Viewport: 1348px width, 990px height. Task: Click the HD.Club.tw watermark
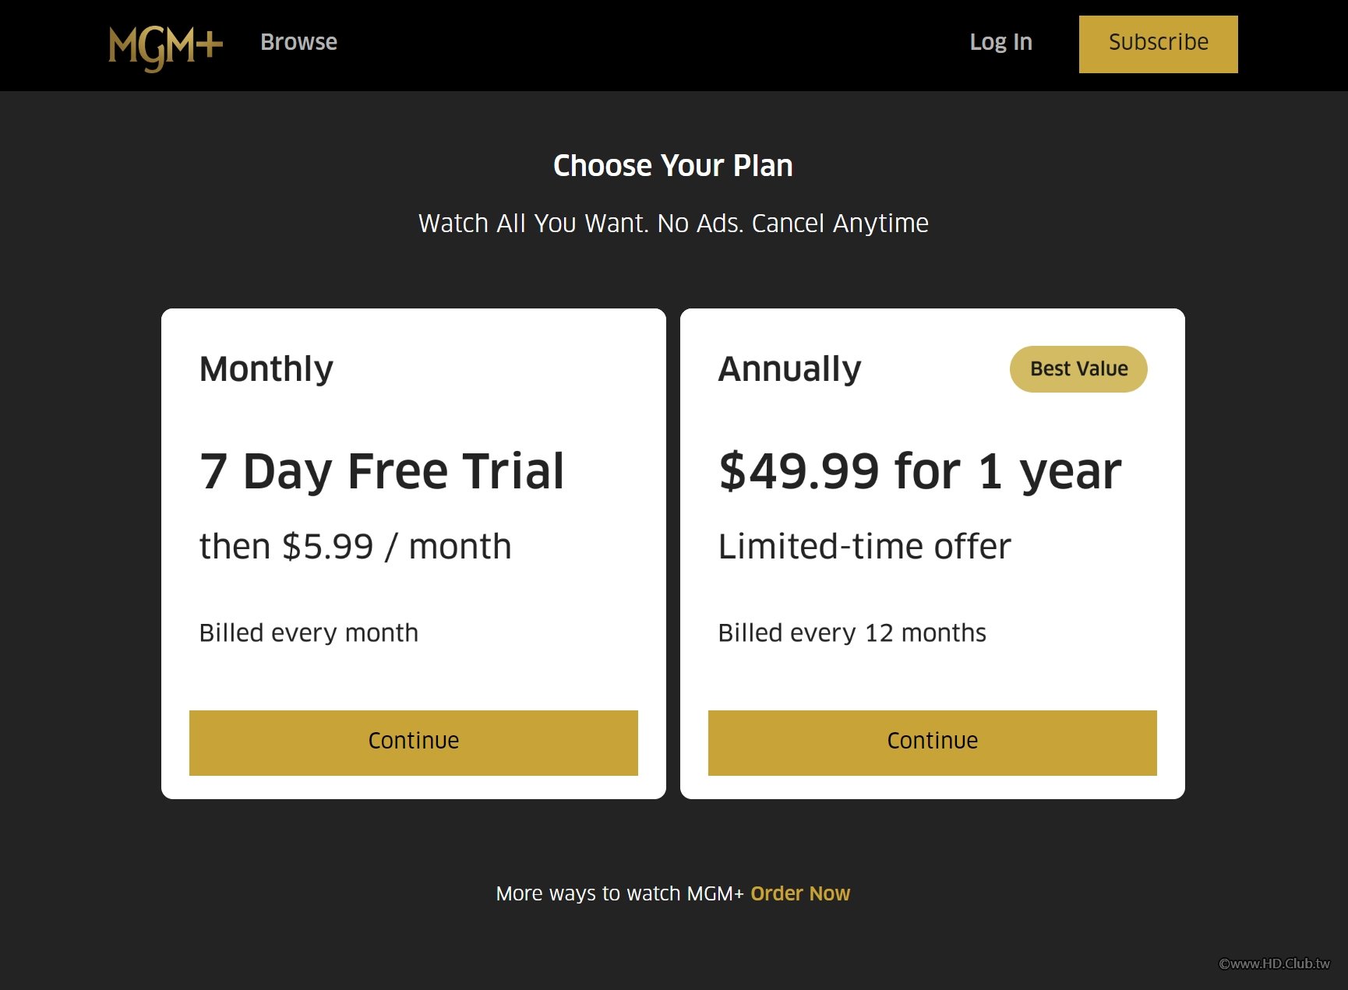pos(1274,964)
